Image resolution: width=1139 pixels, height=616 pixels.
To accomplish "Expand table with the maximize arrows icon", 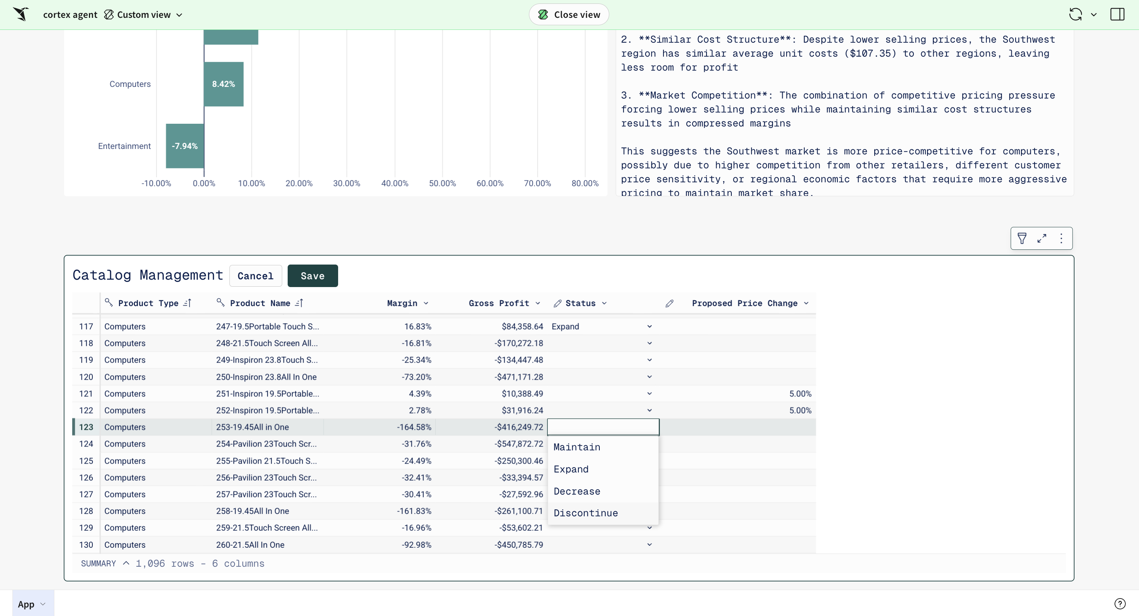I will [x=1041, y=239].
